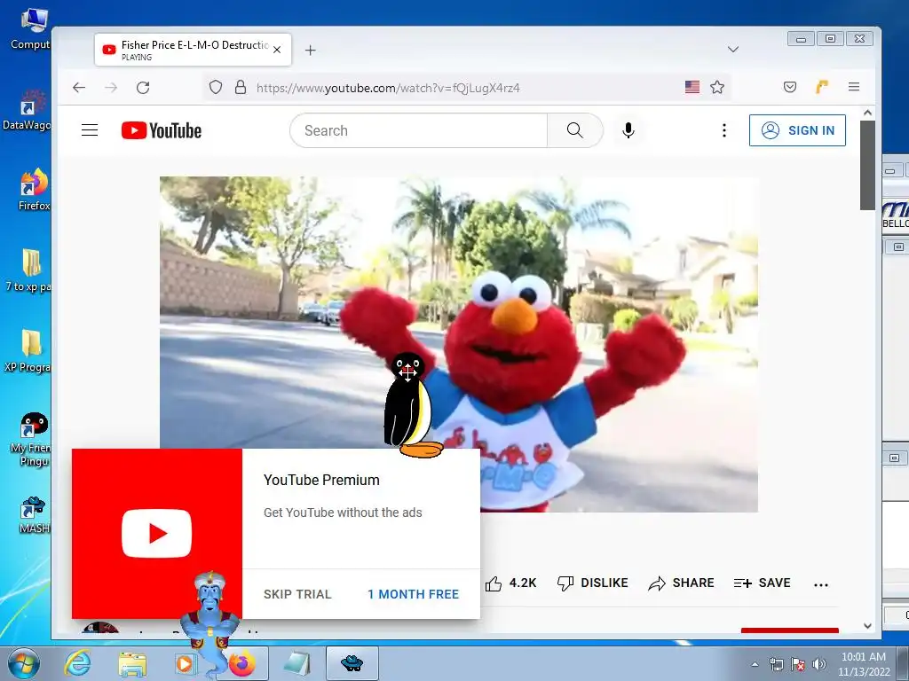909x681 pixels.
Task: Open Windows Explorer from the taskbar
Action: [x=132, y=663]
